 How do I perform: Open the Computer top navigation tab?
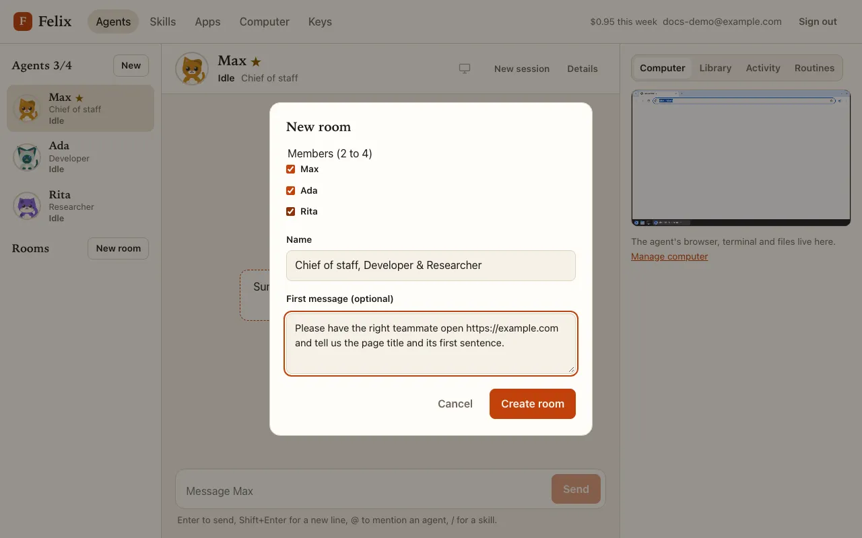(265, 22)
